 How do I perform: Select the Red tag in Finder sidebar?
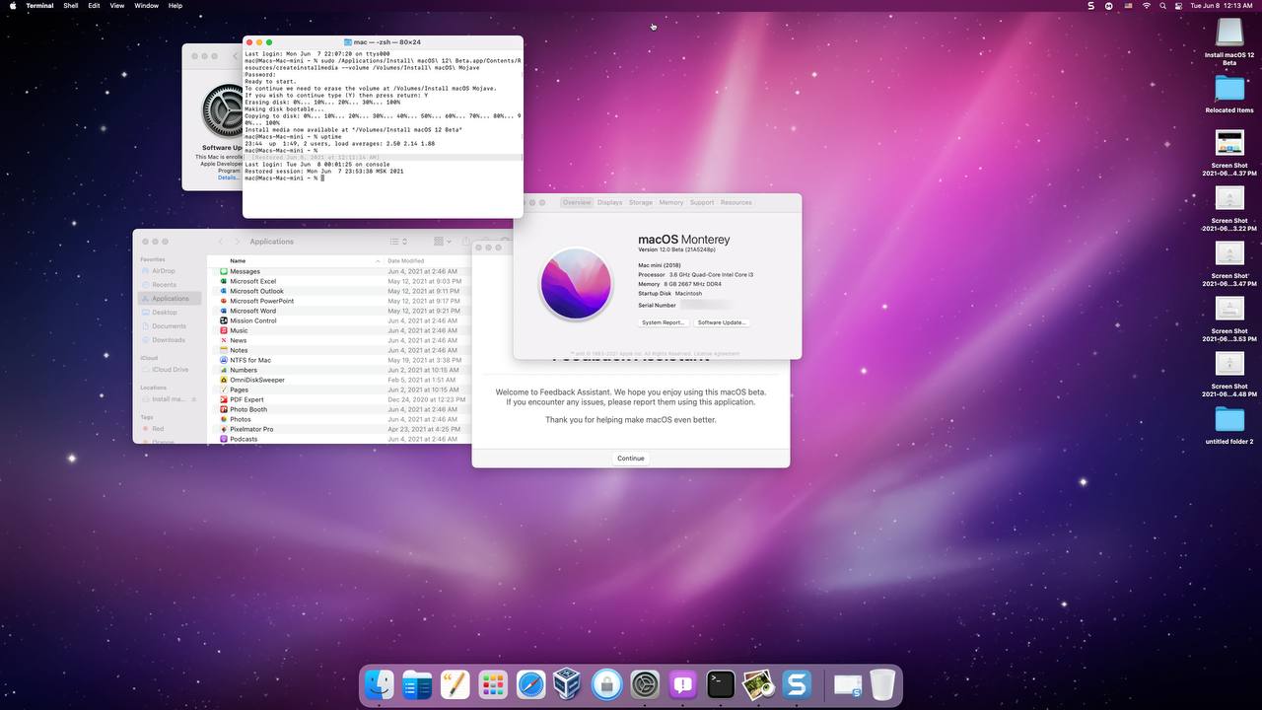(x=171, y=429)
